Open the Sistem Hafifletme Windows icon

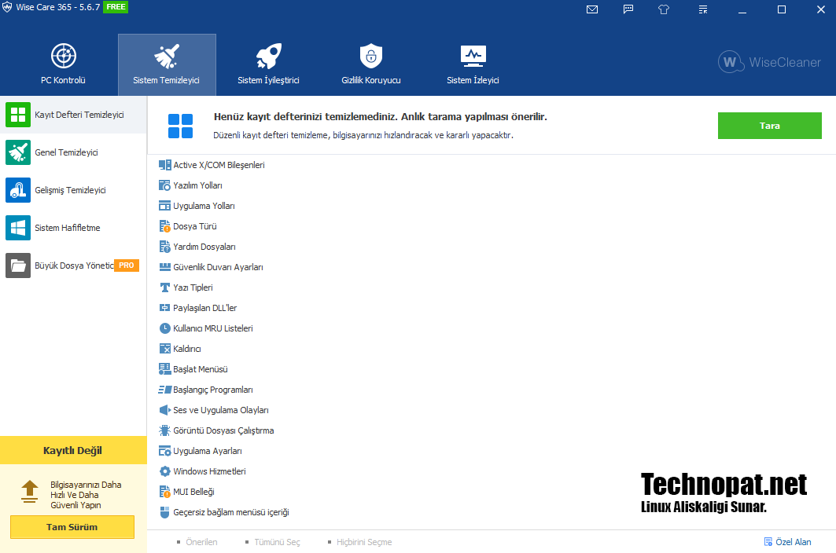[18, 228]
